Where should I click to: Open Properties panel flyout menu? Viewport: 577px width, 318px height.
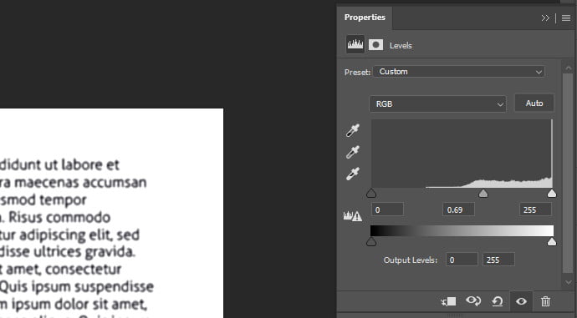(566, 18)
